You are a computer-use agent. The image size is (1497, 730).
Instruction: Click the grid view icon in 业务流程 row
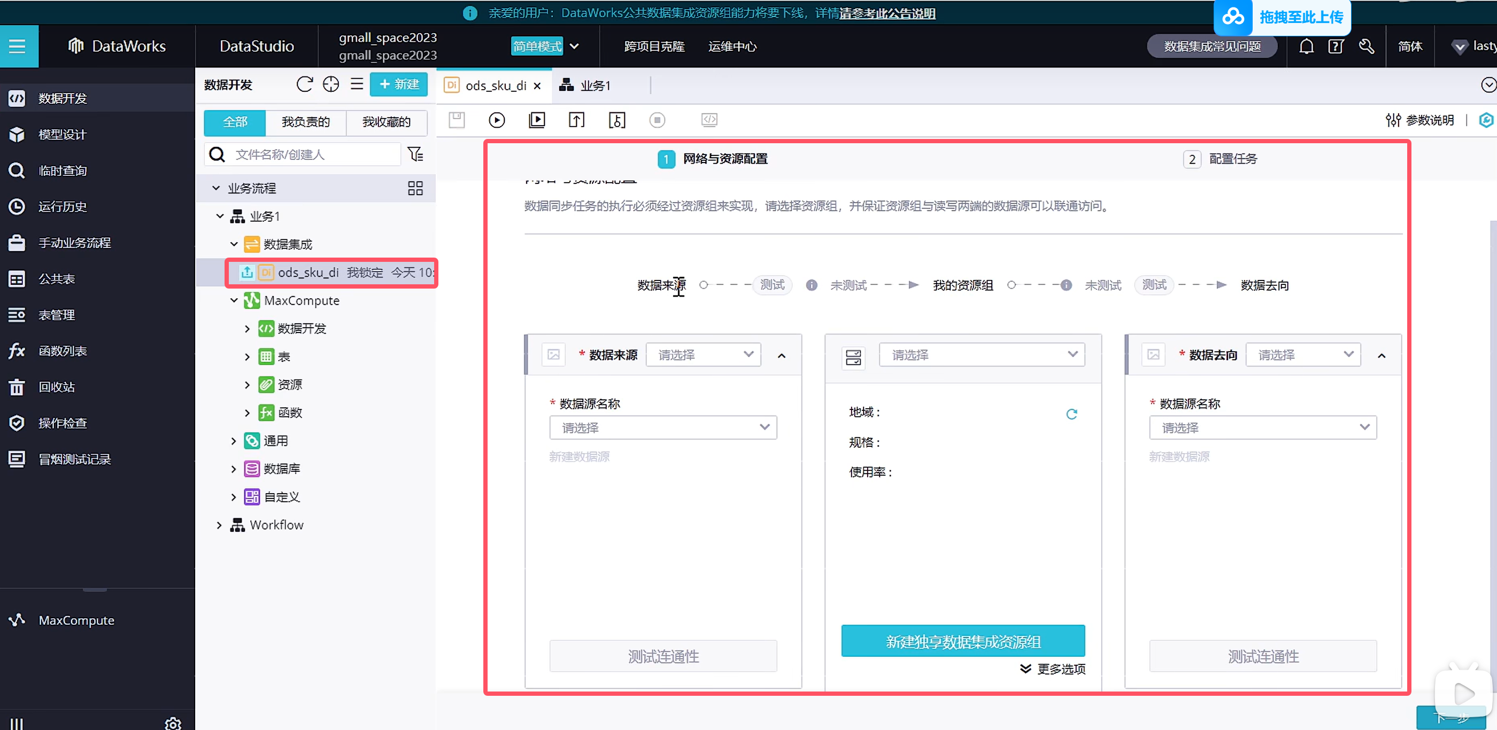[x=415, y=188]
